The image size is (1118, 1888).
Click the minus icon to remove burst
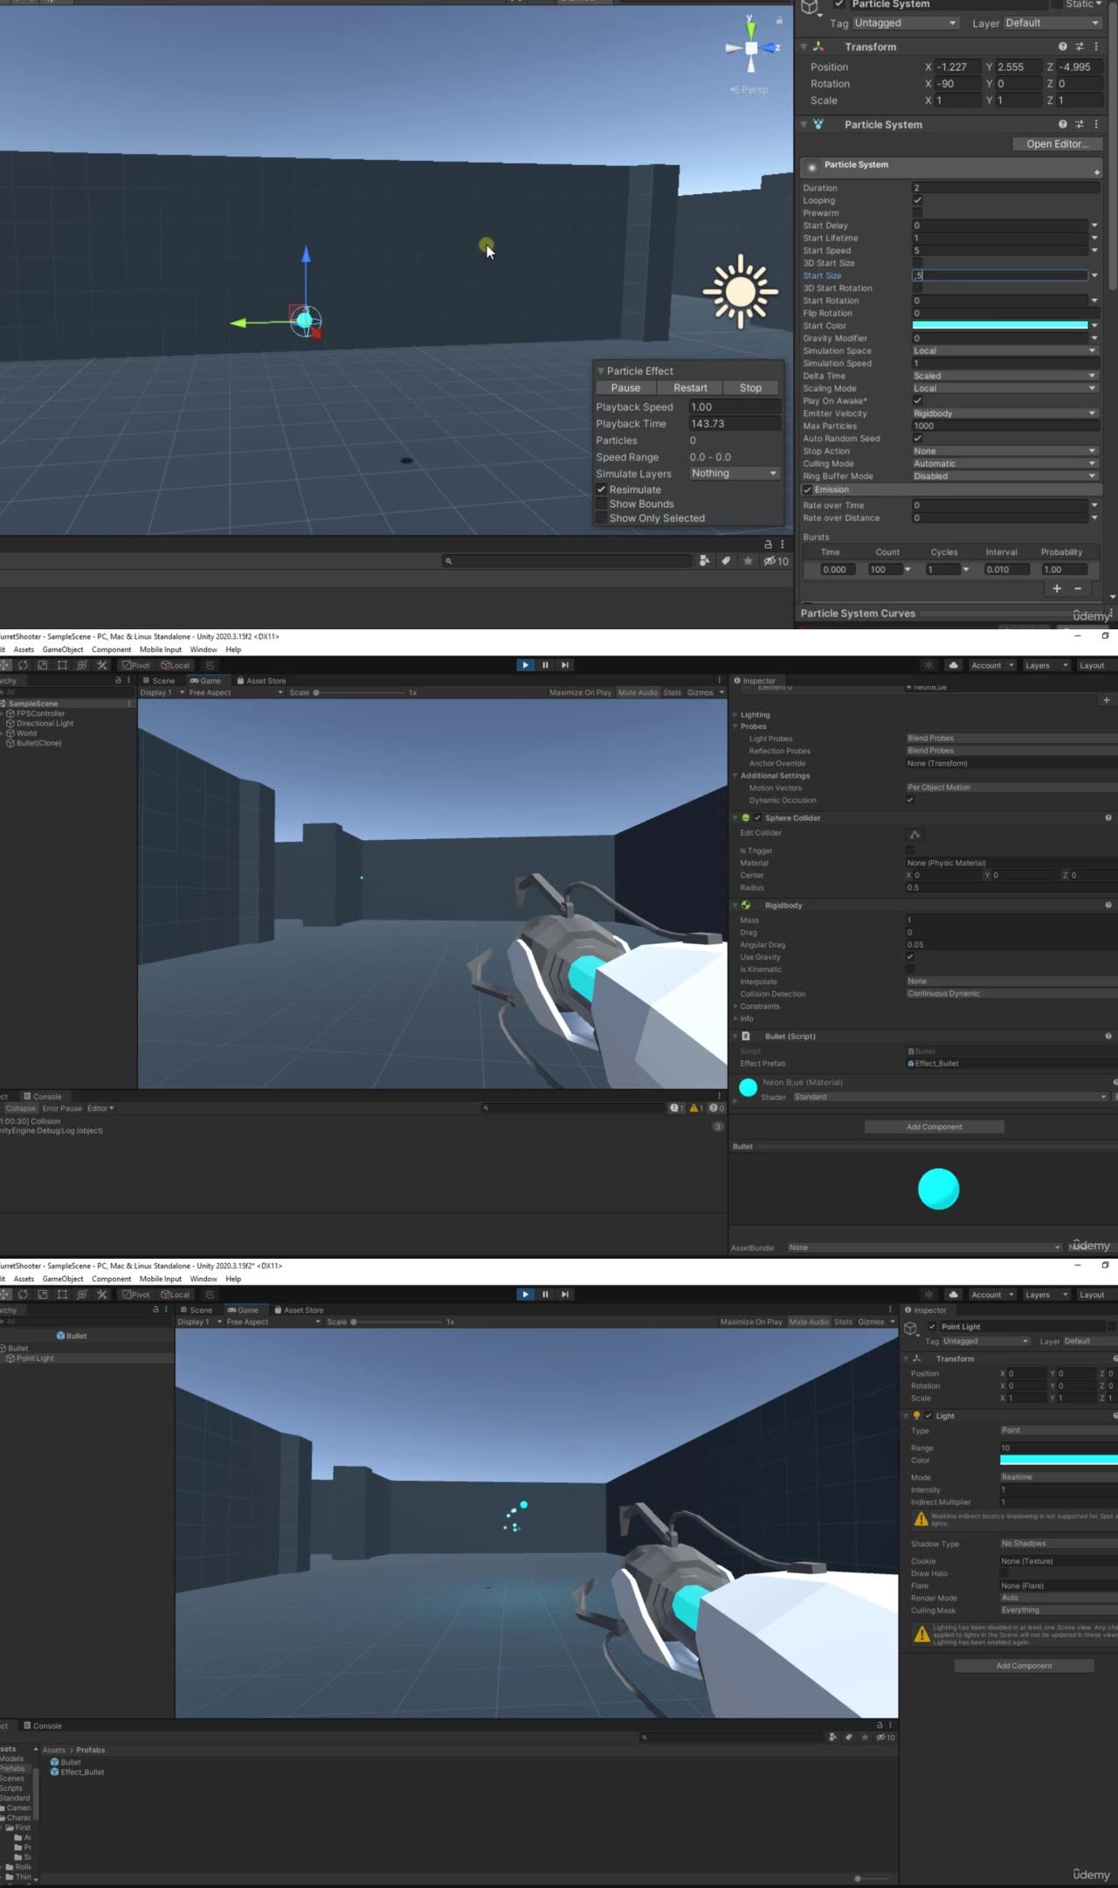(x=1078, y=588)
